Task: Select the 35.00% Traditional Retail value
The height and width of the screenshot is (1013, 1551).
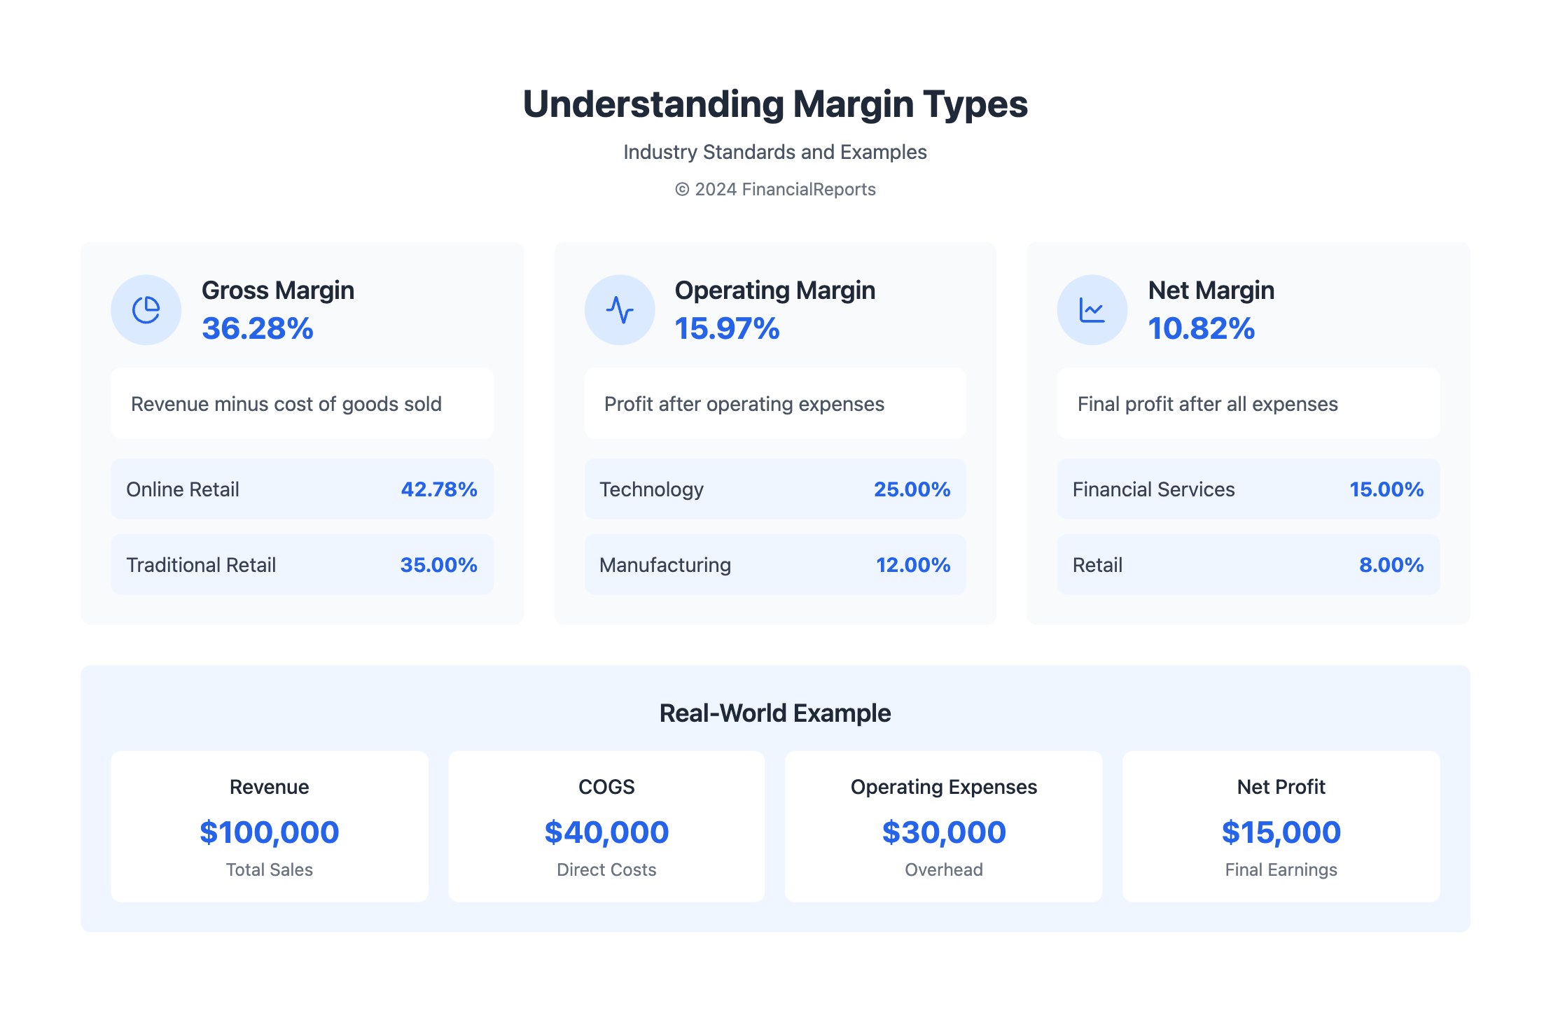Action: point(439,565)
